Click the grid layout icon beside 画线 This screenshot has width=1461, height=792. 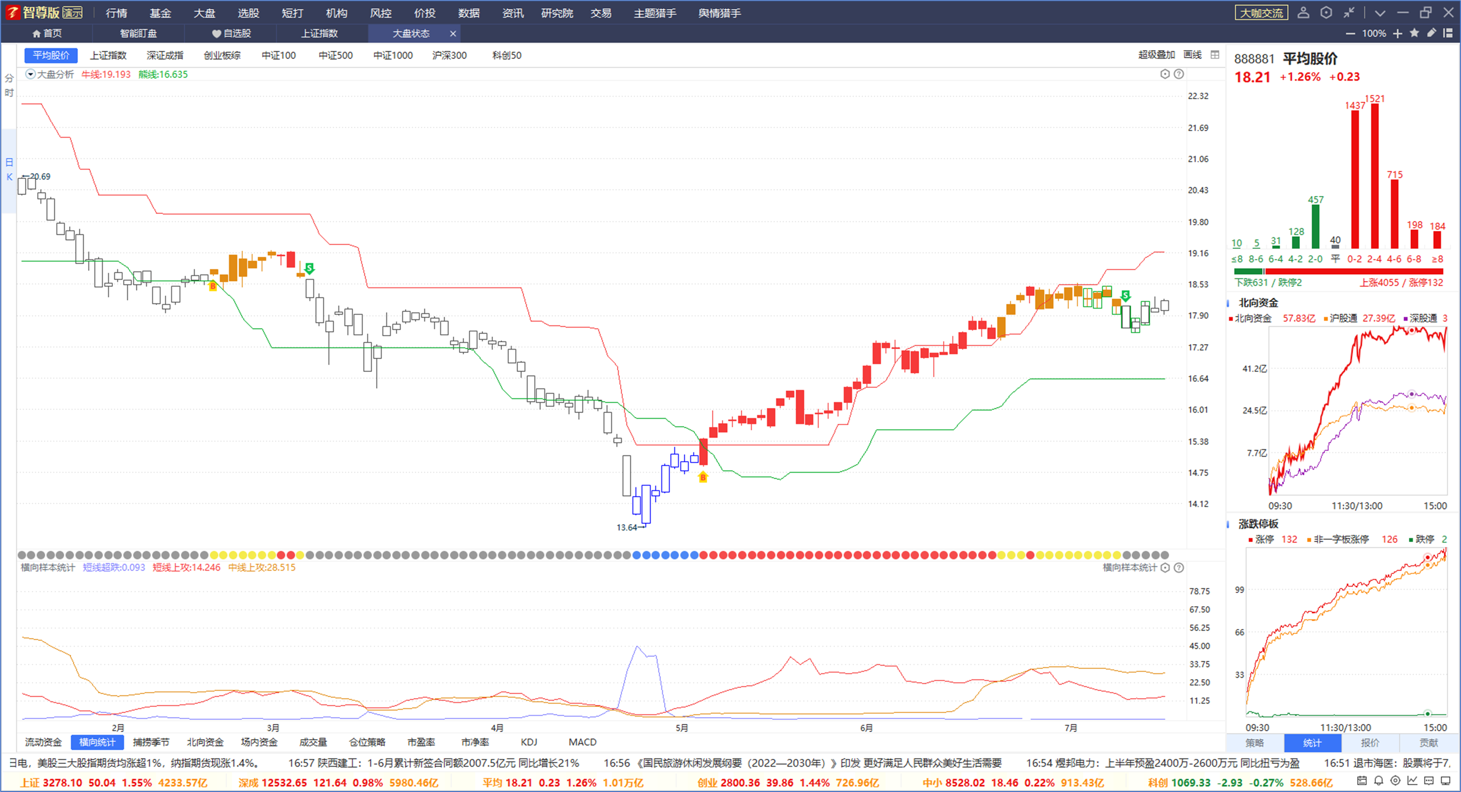click(1215, 54)
